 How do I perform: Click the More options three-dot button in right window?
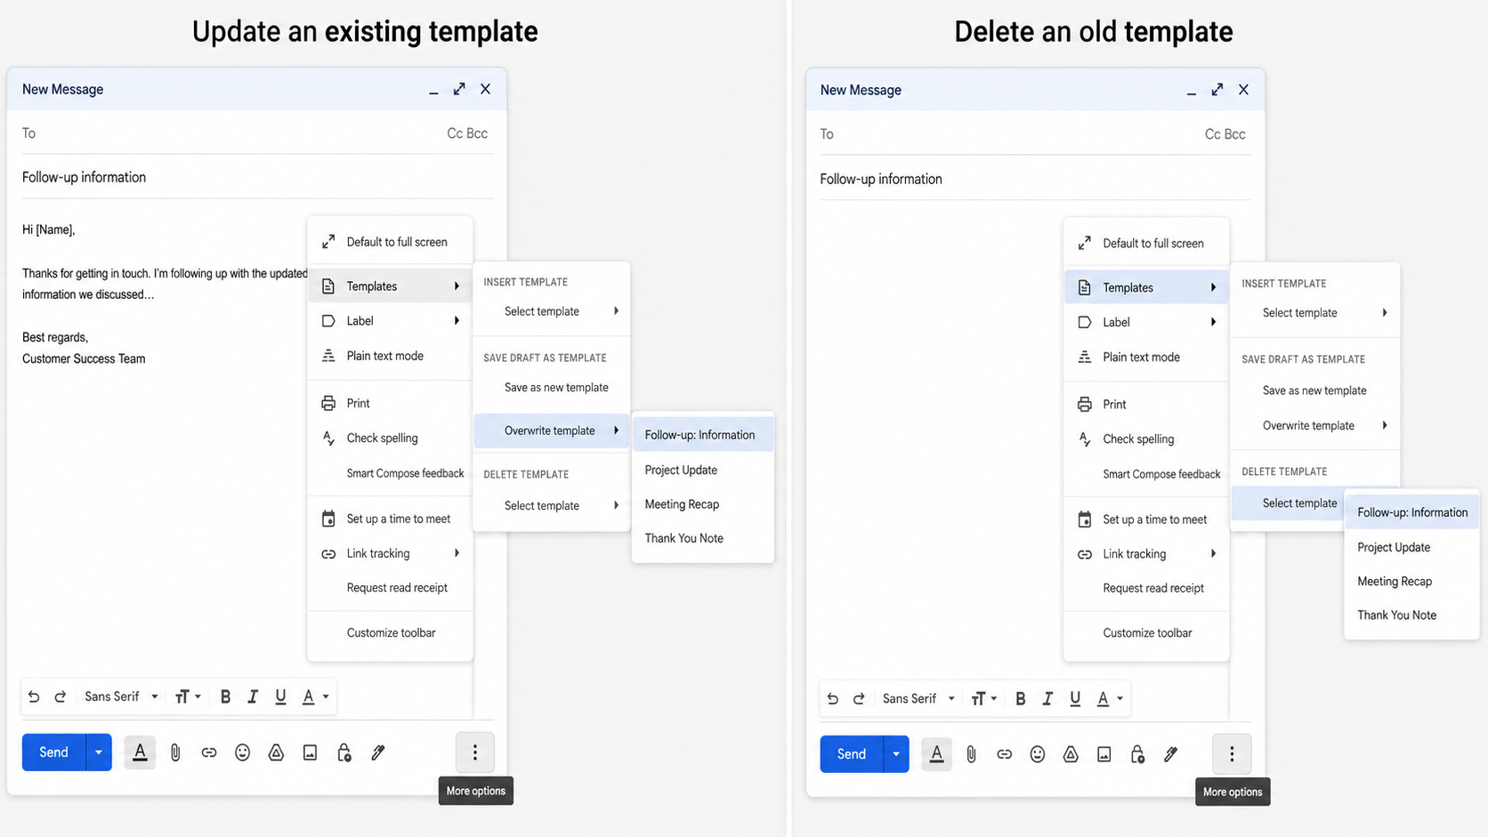pyautogui.click(x=1232, y=754)
